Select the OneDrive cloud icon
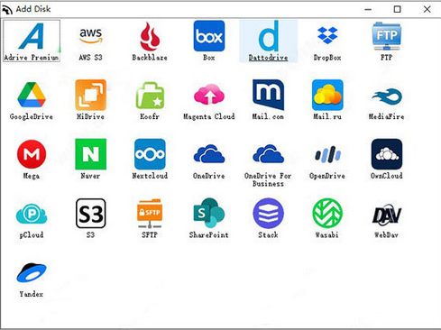 click(x=209, y=153)
